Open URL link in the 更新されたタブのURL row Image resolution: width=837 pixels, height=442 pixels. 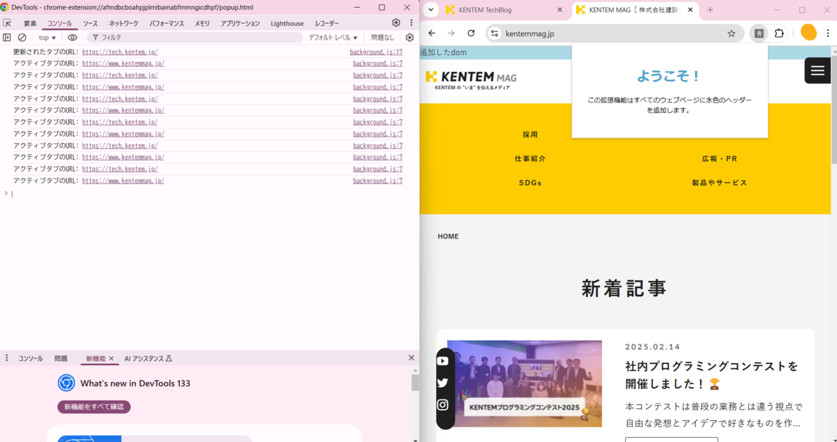[x=120, y=52]
